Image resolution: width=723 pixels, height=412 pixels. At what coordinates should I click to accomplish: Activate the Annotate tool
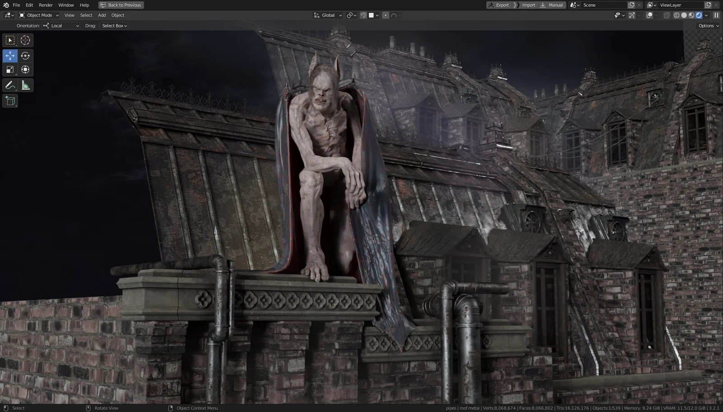pyautogui.click(x=10, y=85)
